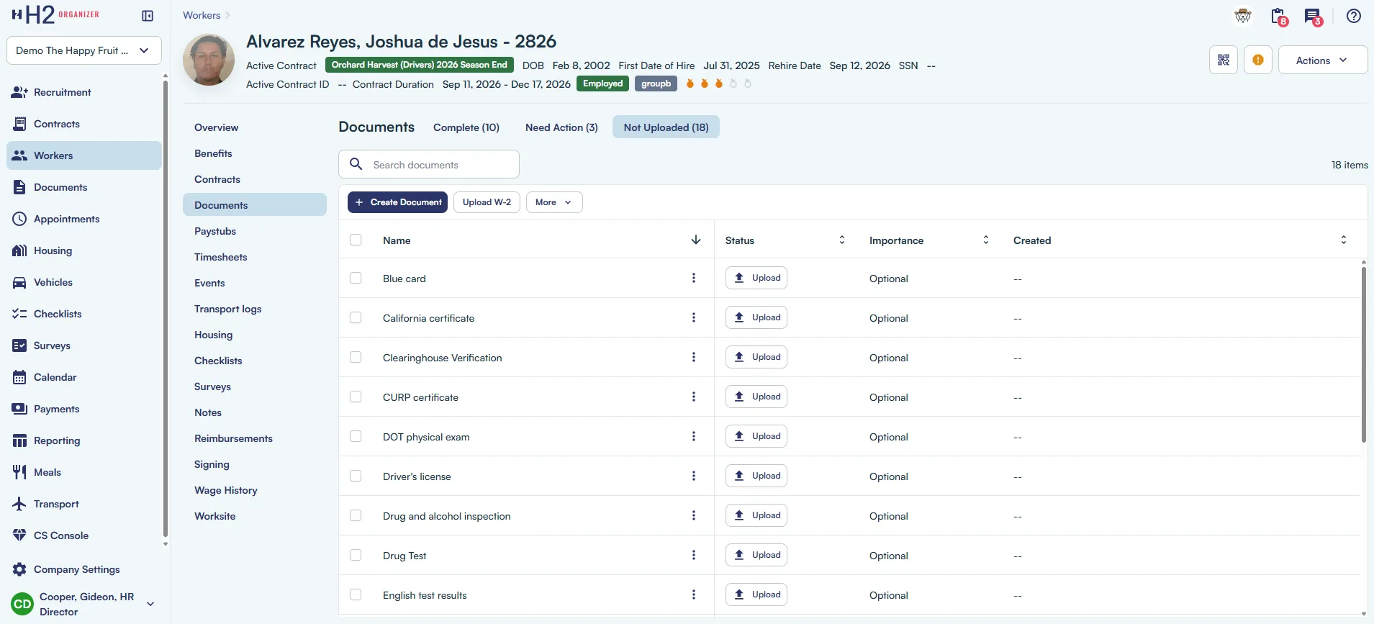Check the Driver's license row checkbox
Viewport: 1374px width, 624px height.
coord(356,476)
